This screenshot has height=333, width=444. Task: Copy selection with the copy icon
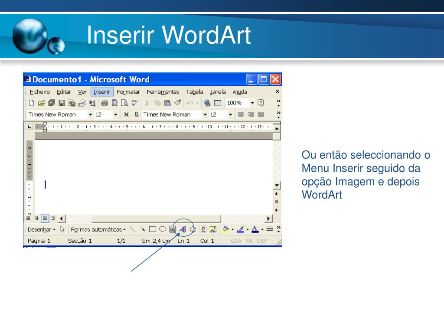click(157, 103)
